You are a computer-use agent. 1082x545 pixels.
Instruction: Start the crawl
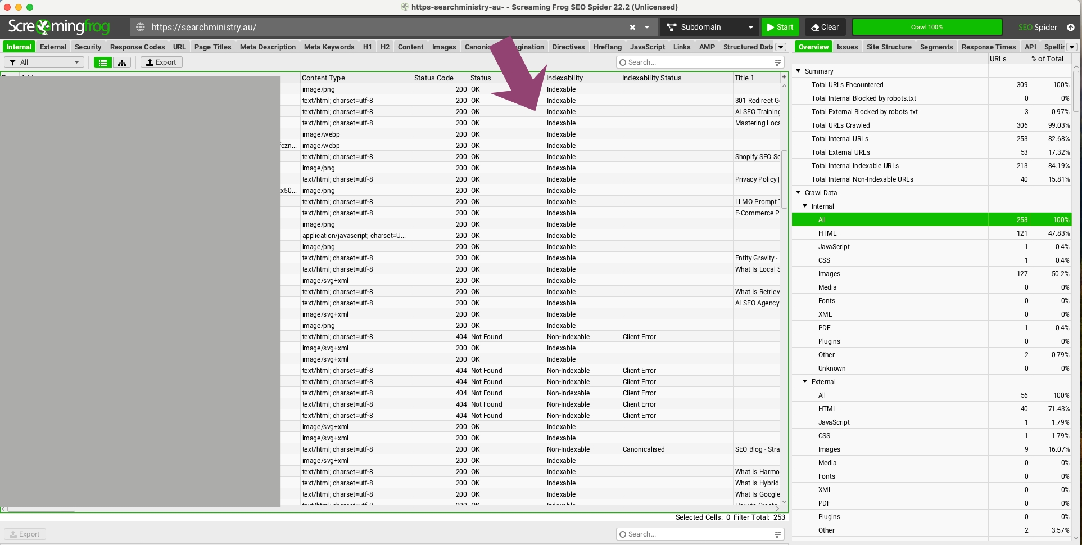tap(781, 27)
